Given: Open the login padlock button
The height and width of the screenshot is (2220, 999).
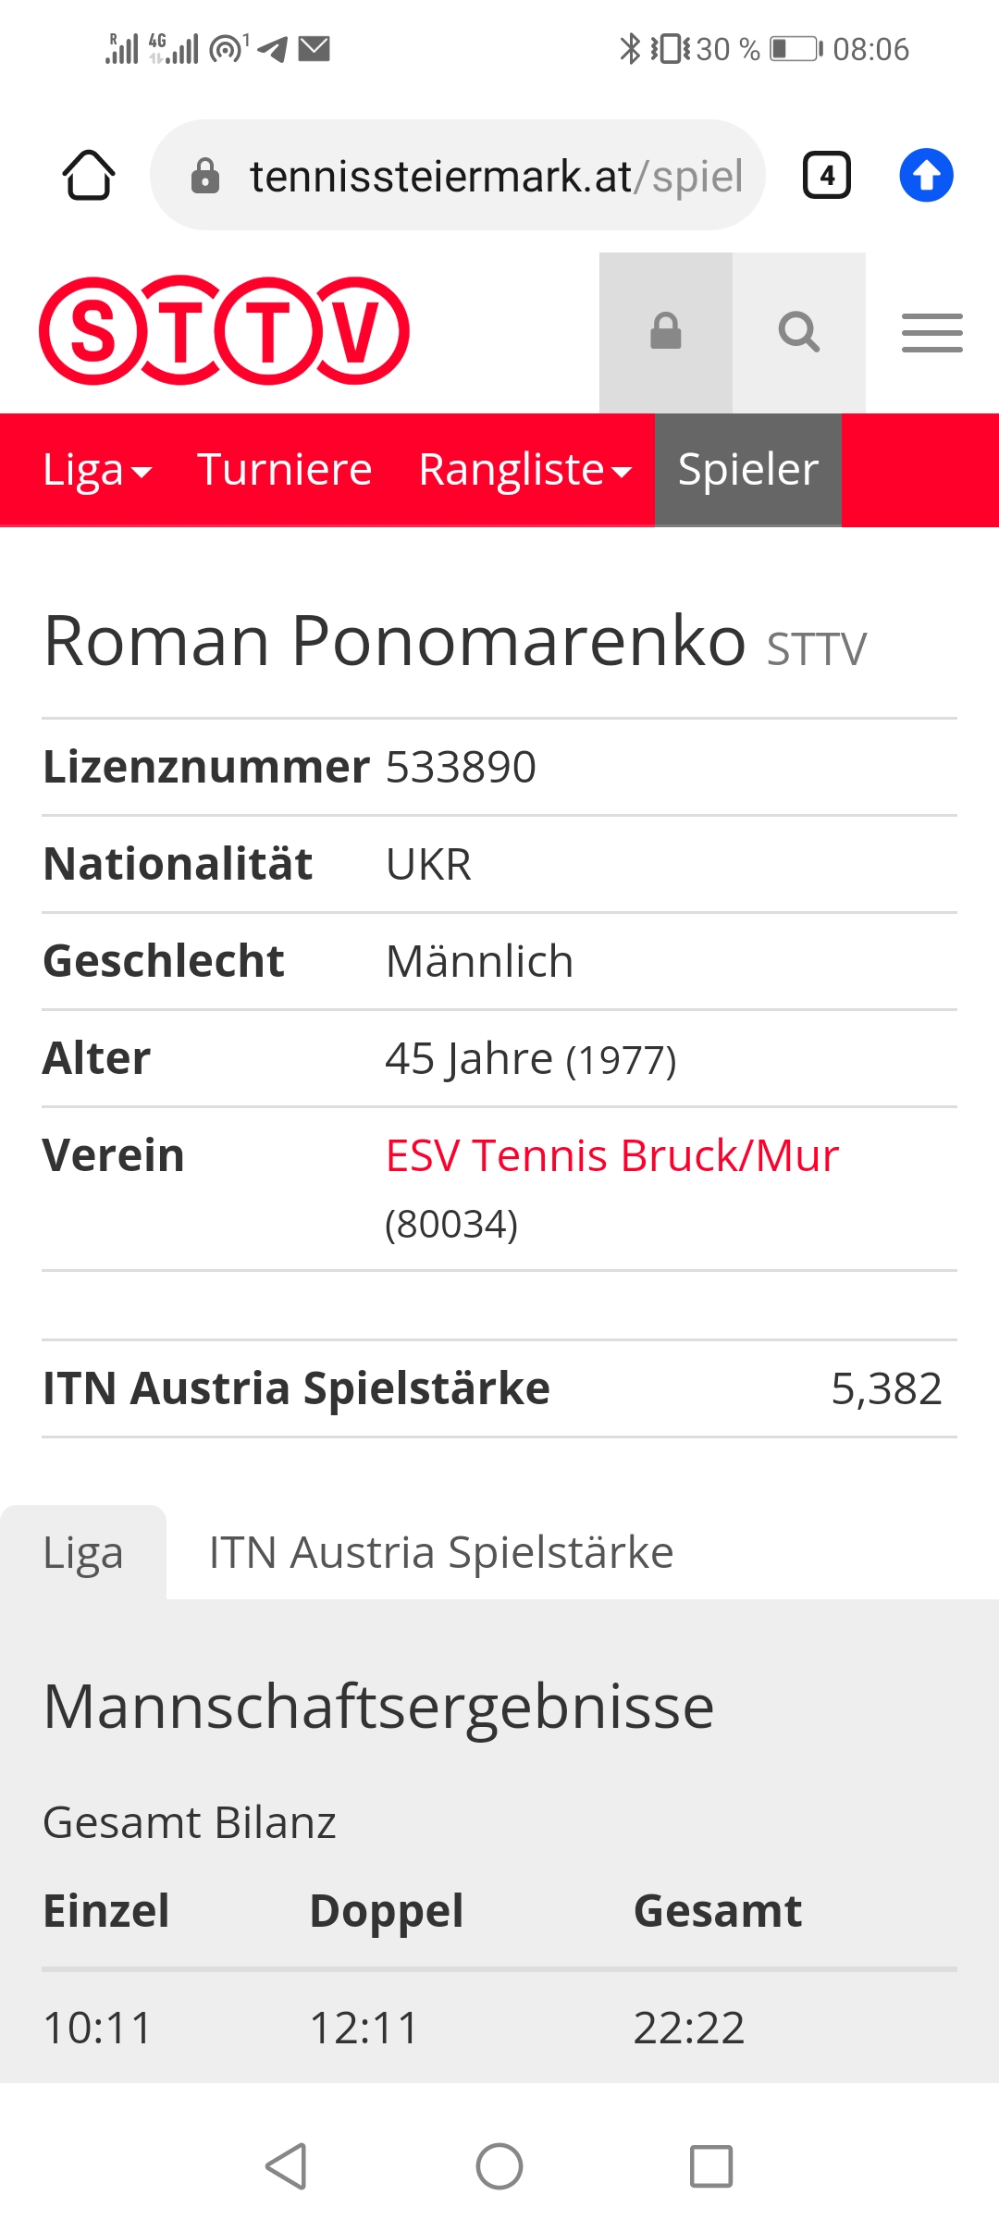Looking at the screenshot, I should [666, 332].
